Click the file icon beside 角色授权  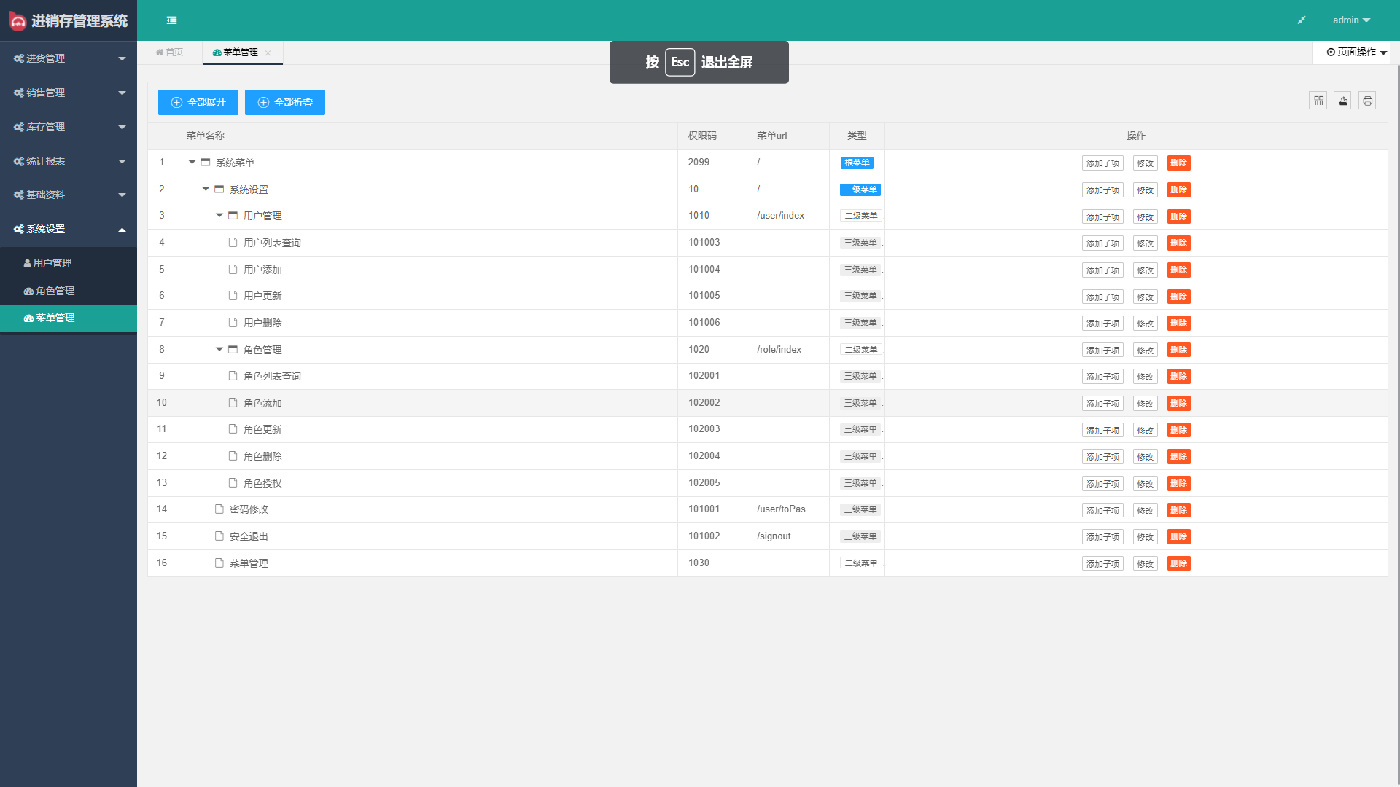tap(233, 483)
